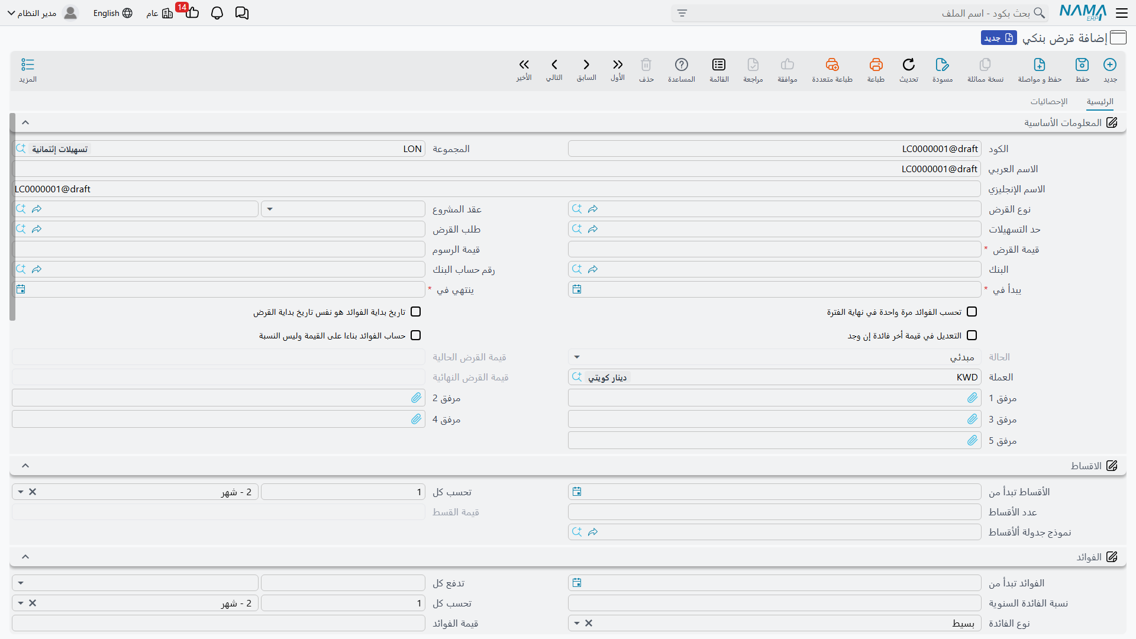Click the عام company selector
This screenshot has width=1136, height=639.
click(159, 13)
